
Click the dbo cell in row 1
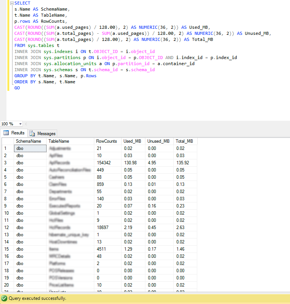pos(30,148)
